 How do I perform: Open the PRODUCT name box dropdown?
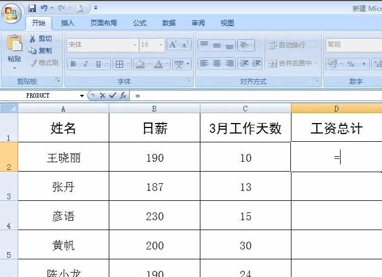tap(82, 96)
